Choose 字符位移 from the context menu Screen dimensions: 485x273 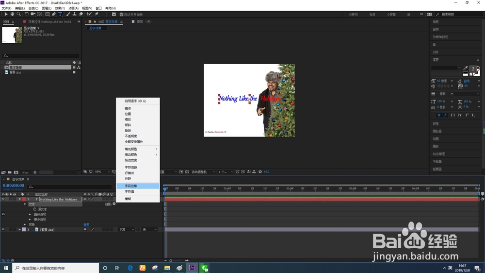138,186
